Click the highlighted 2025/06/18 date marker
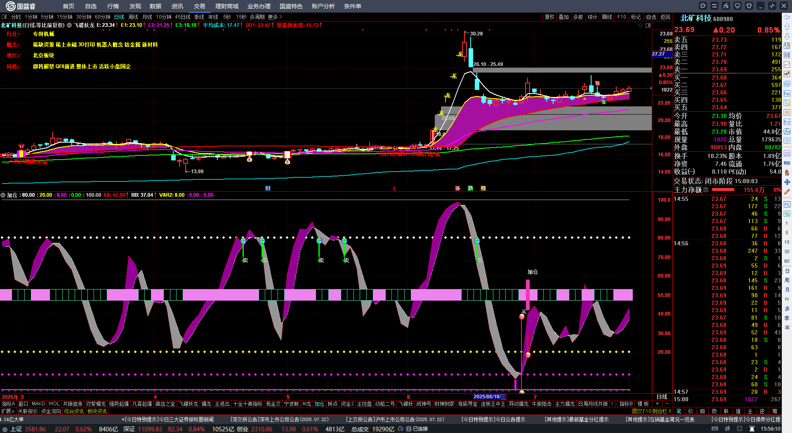Image resolution: width=792 pixels, height=433 pixels. (490, 397)
